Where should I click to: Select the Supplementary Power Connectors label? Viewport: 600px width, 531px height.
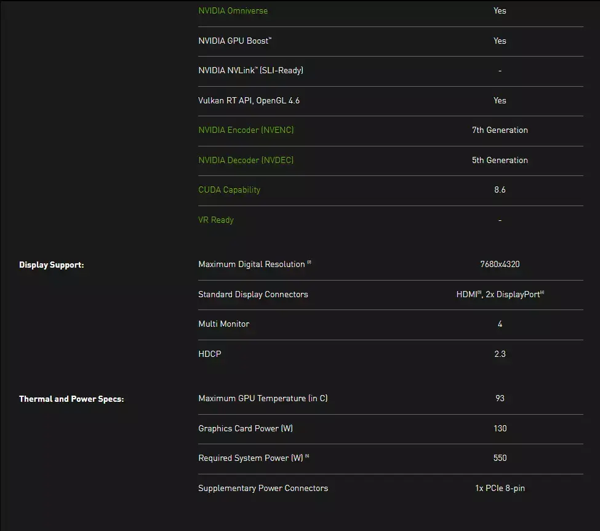pyautogui.click(x=263, y=488)
